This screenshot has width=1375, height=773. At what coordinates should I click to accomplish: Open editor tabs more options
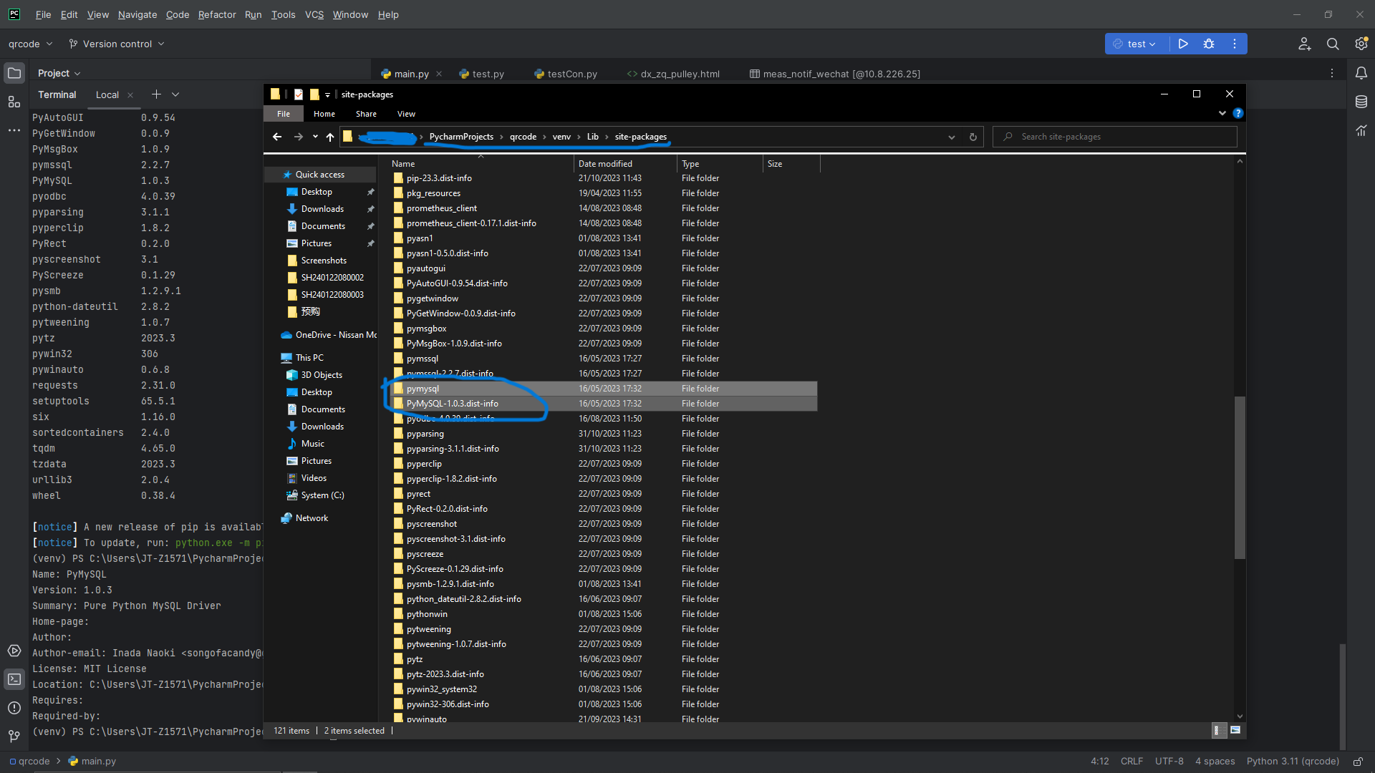tap(1332, 73)
